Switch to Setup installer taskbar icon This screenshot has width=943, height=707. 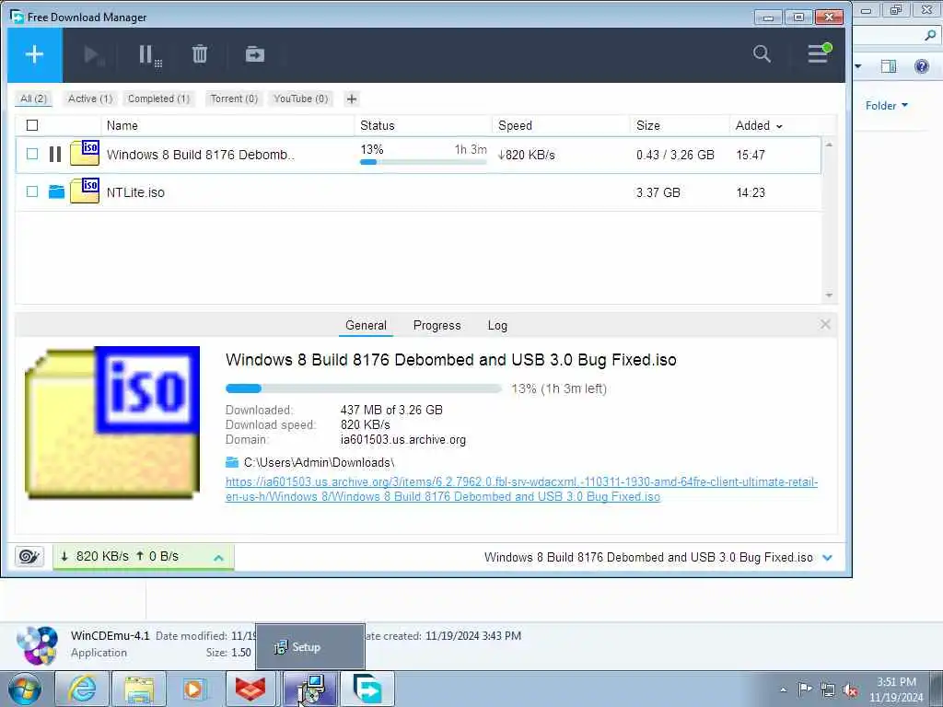(x=309, y=689)
